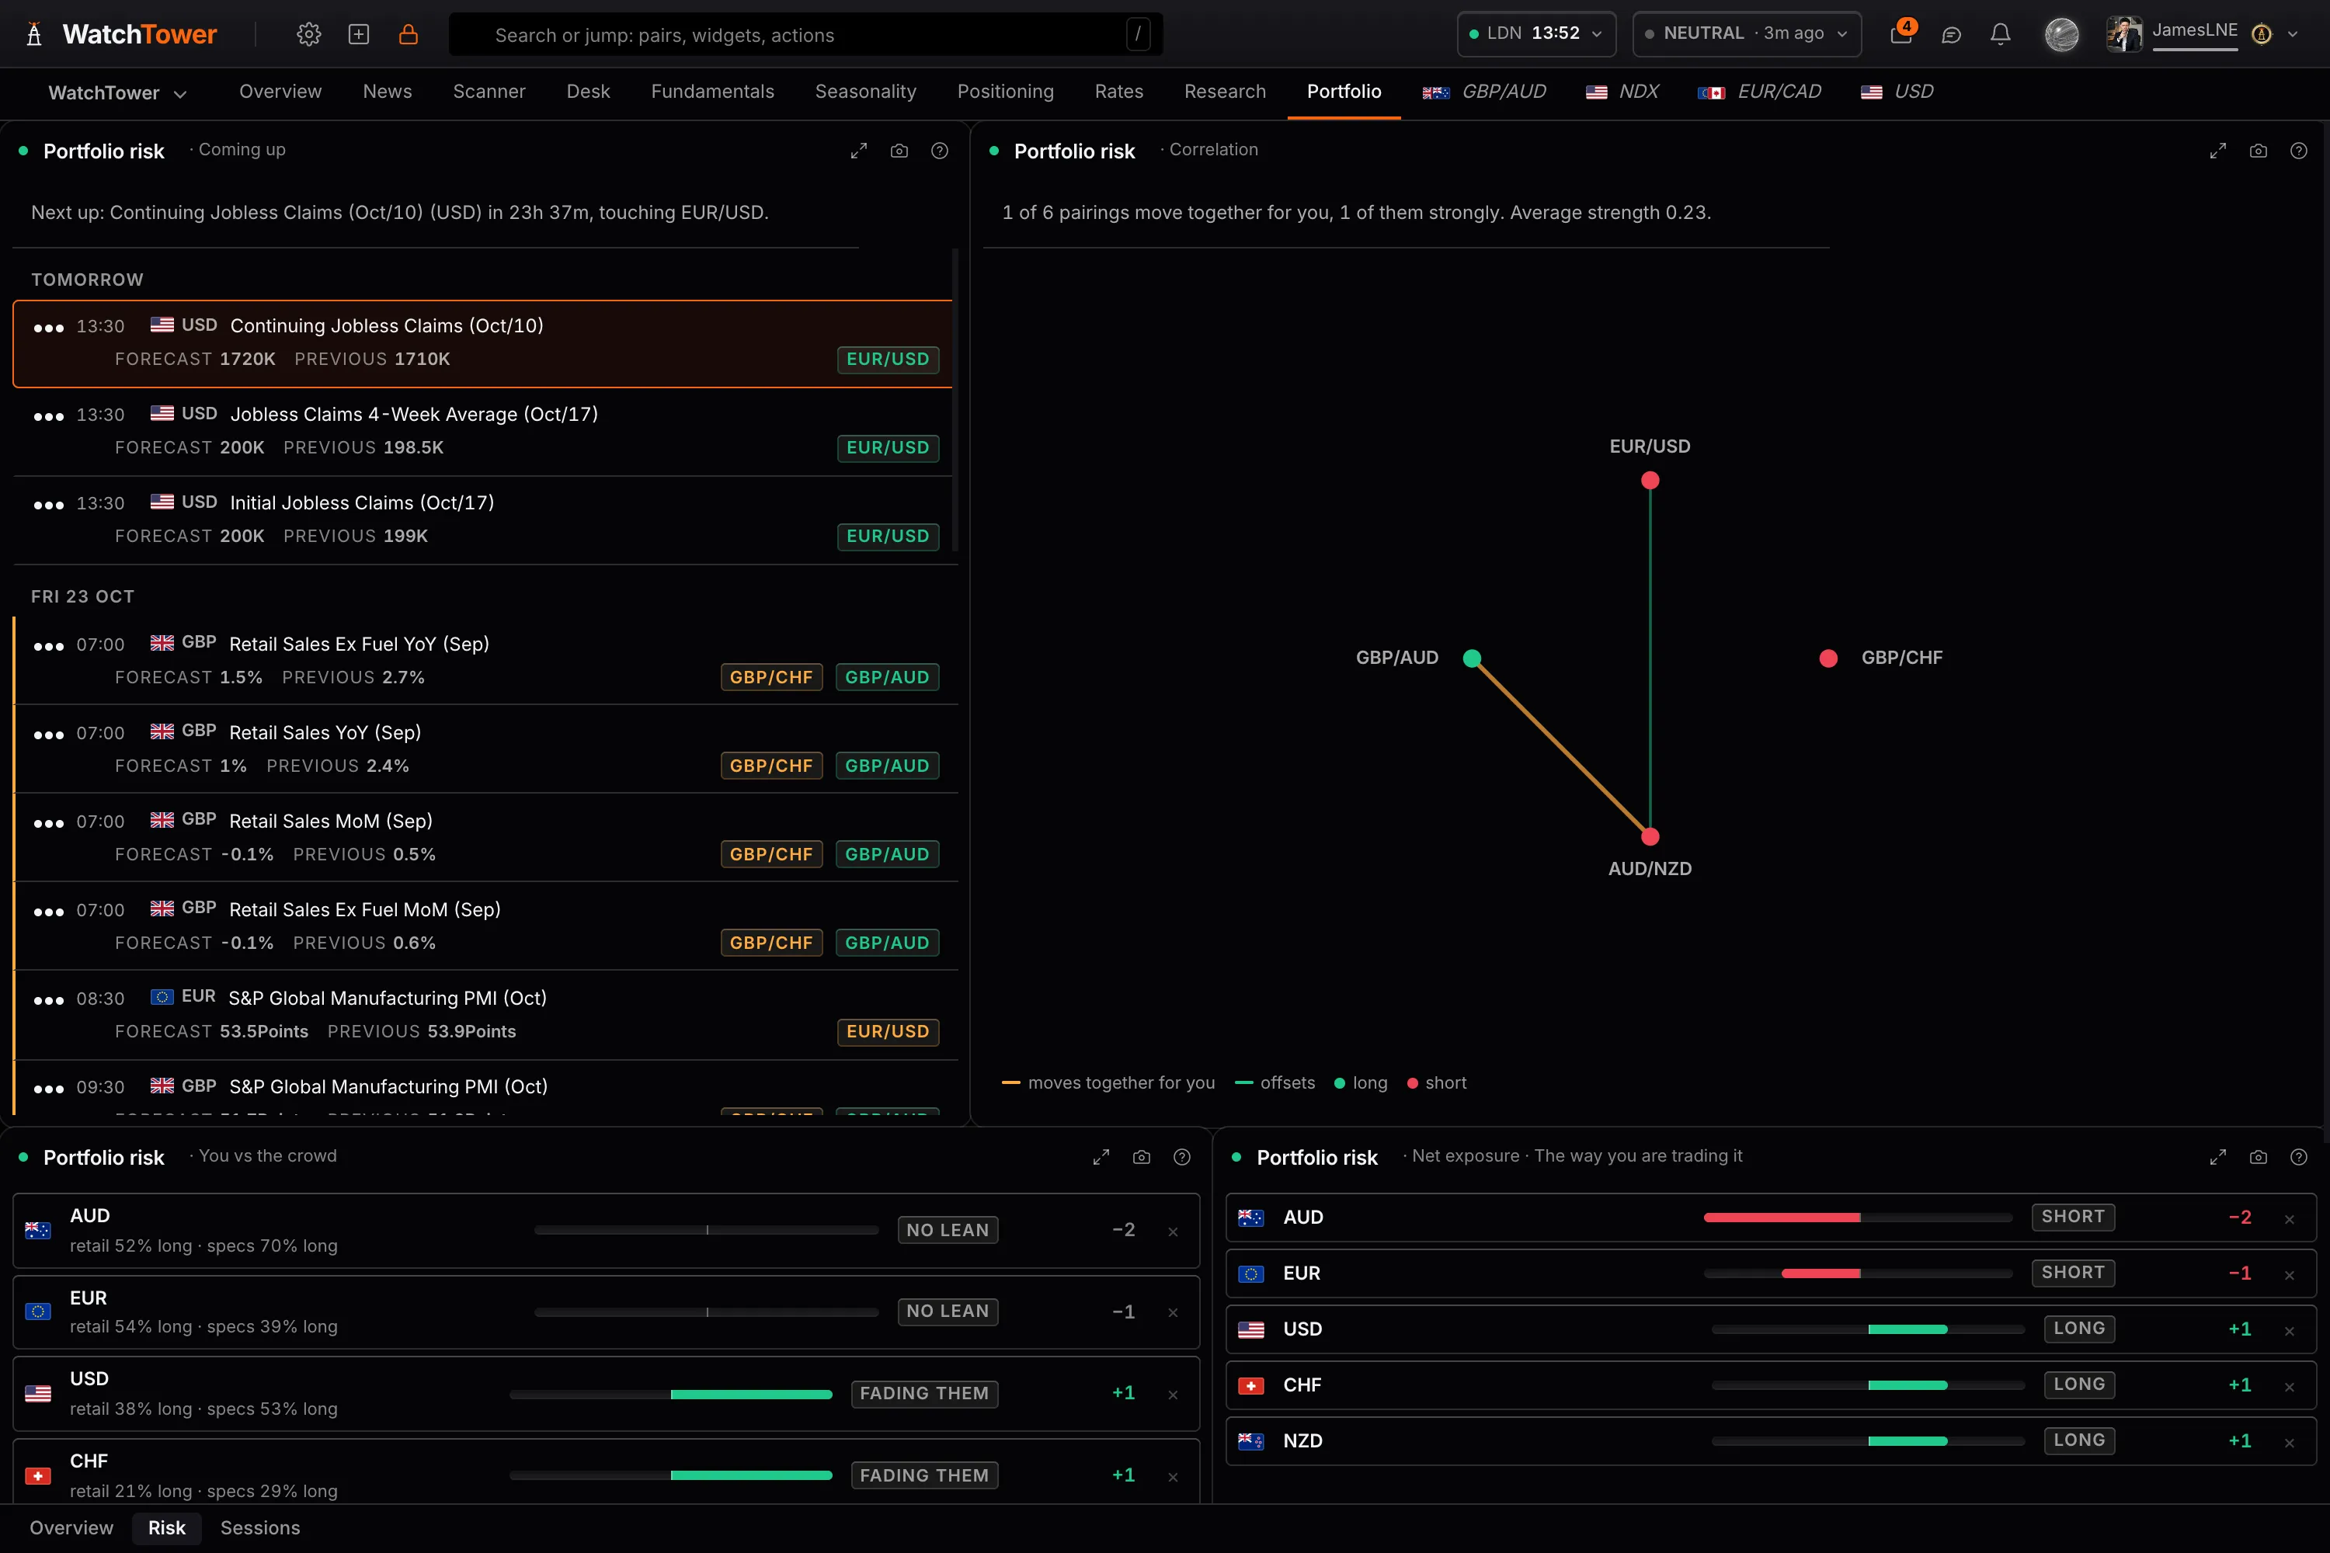Click the add widget plus icon
2330x1553 pixels.
359,35
